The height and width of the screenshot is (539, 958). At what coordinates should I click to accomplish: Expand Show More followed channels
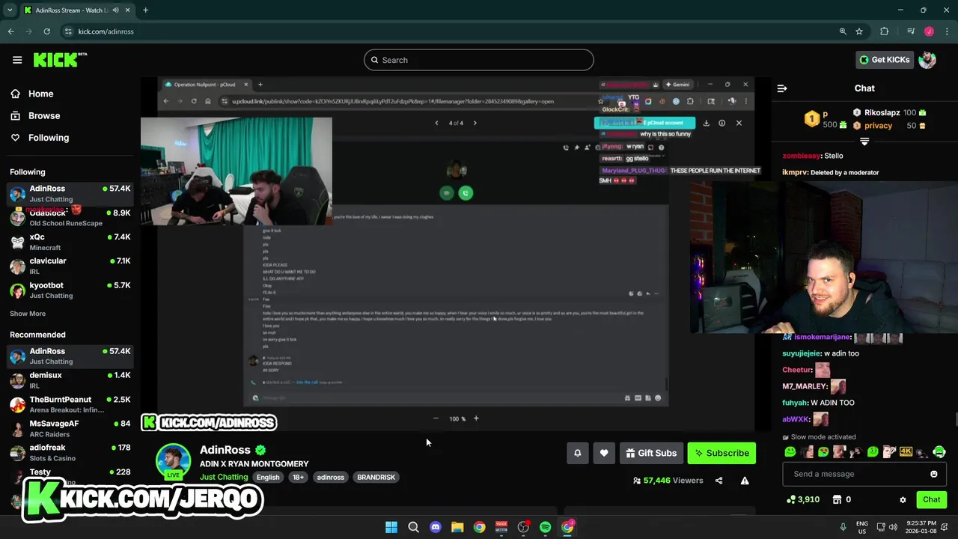click(x=28, y=314)
